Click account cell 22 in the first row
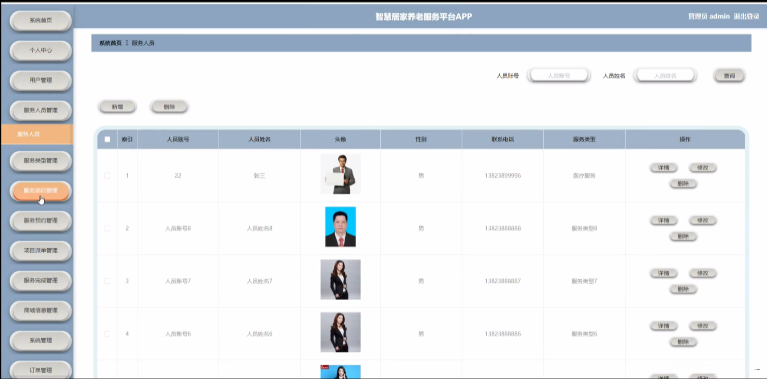This screenshot has width=767, height=379. click(178, 176)
